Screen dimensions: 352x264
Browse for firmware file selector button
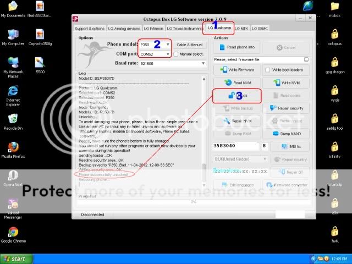(306, 59)
